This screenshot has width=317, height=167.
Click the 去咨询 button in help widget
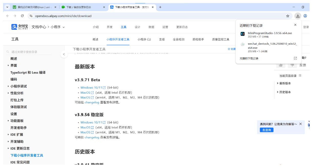tap(267, 130)
